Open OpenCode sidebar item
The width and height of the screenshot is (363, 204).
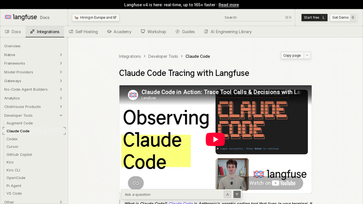(x=16, y=178)
